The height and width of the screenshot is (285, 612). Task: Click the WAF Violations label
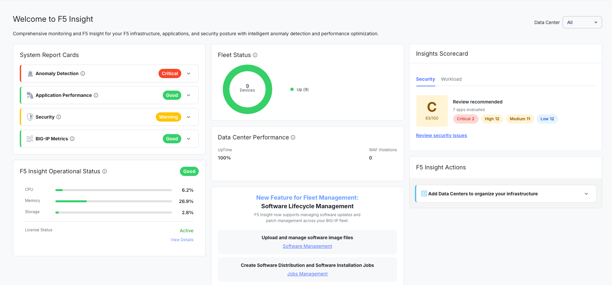point(383,150)
